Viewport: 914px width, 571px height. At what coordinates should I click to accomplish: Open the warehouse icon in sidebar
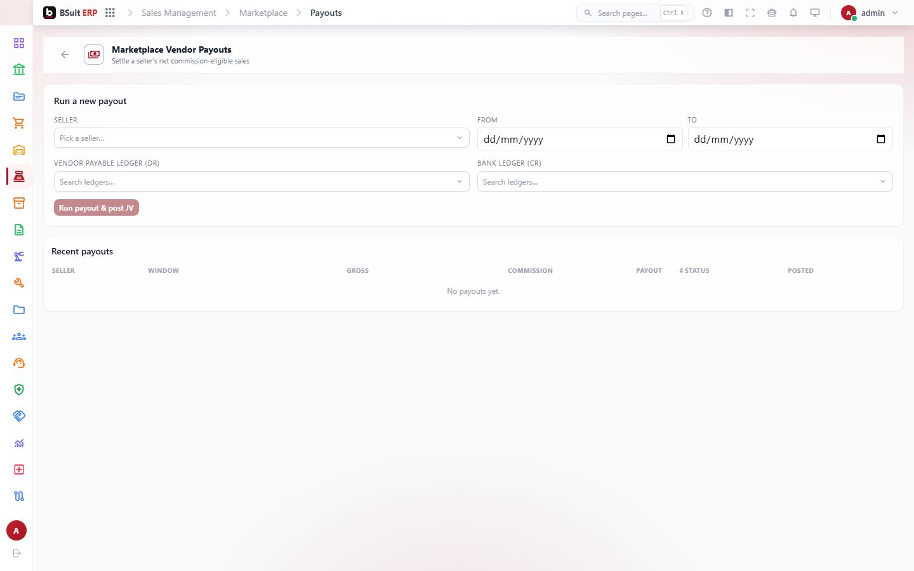tap(19, 150)
